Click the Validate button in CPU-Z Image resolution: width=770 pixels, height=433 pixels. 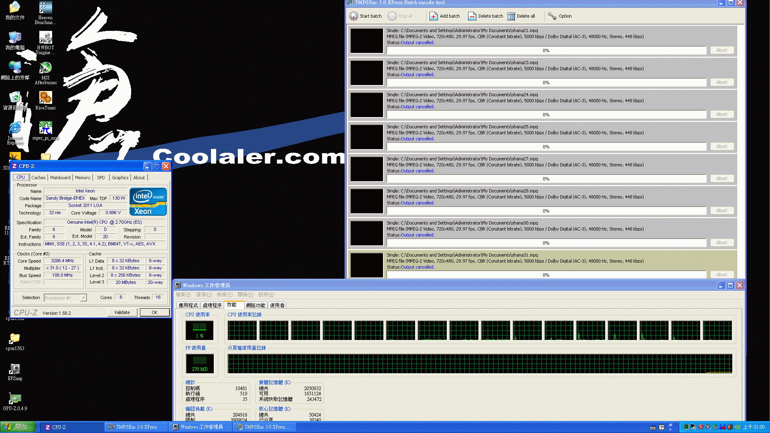(x=122, y=312)
